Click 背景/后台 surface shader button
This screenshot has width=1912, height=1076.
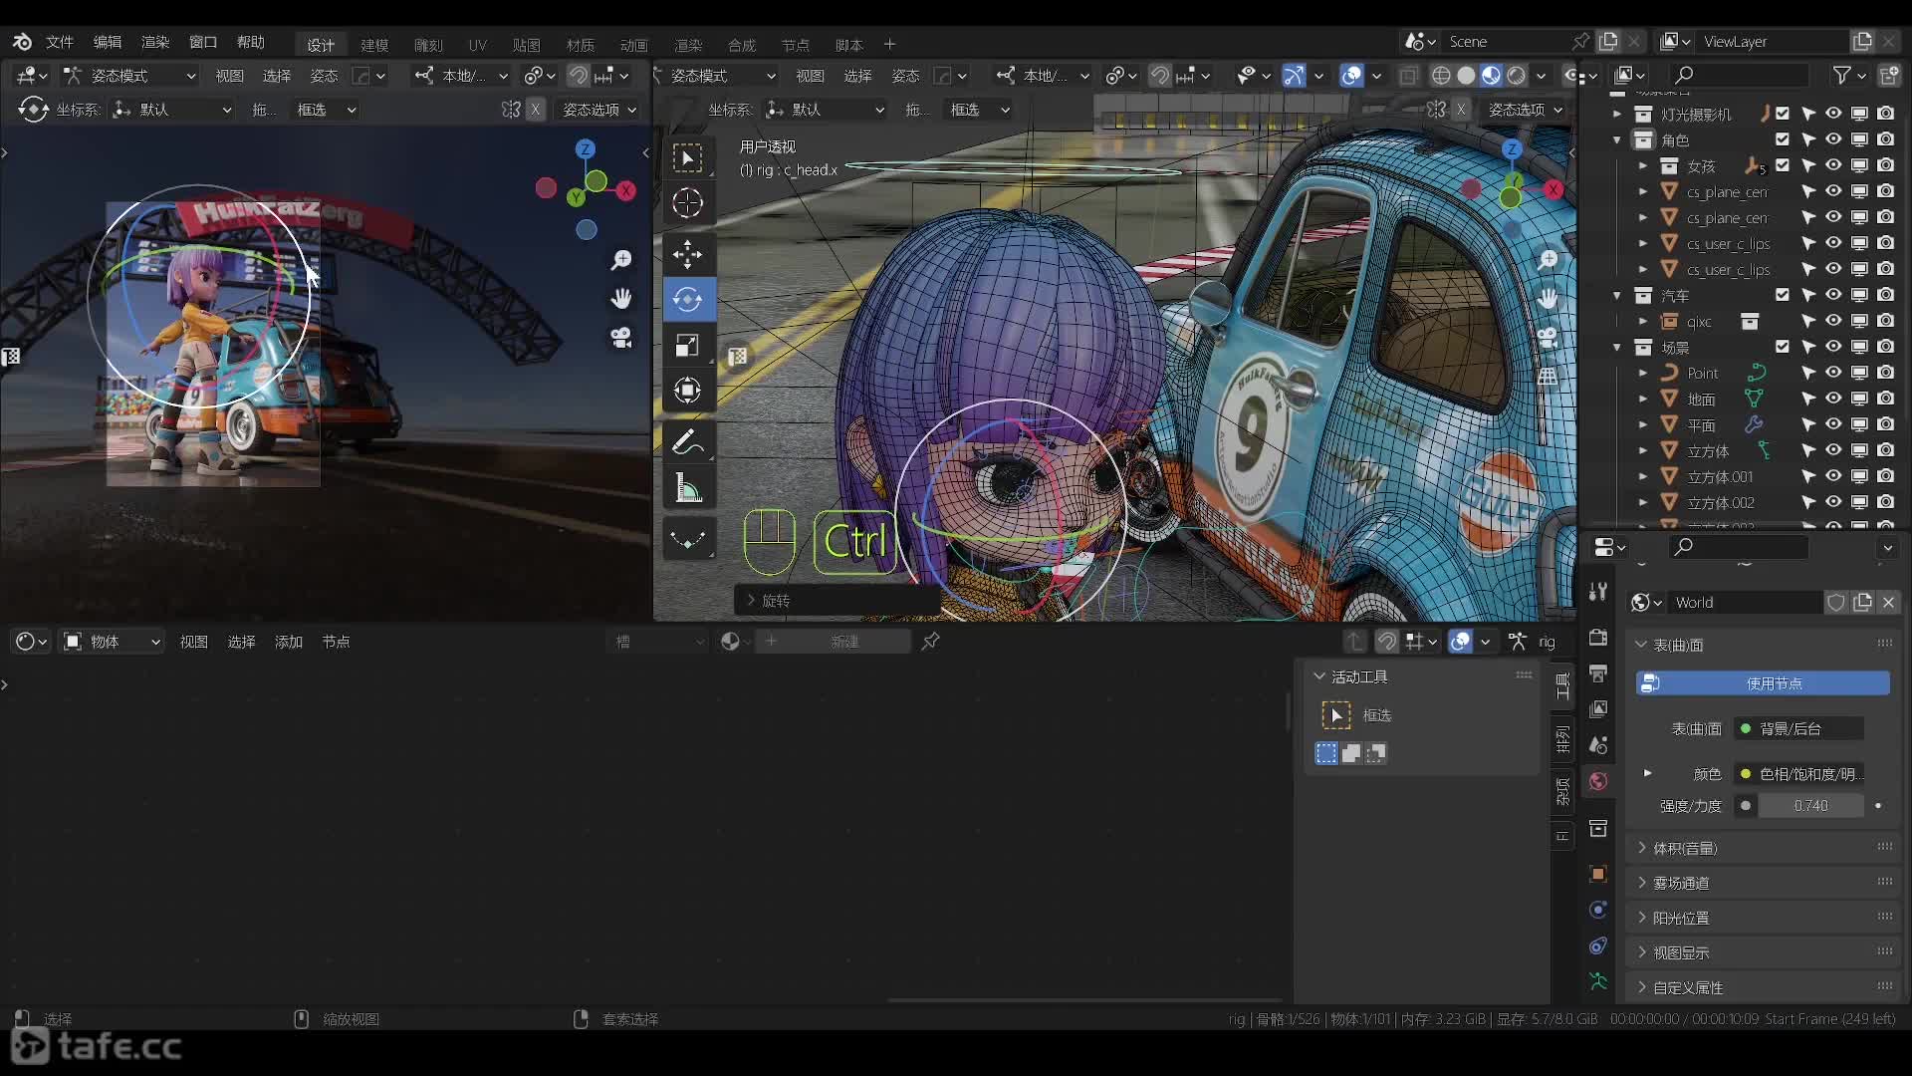(1798, 728)
